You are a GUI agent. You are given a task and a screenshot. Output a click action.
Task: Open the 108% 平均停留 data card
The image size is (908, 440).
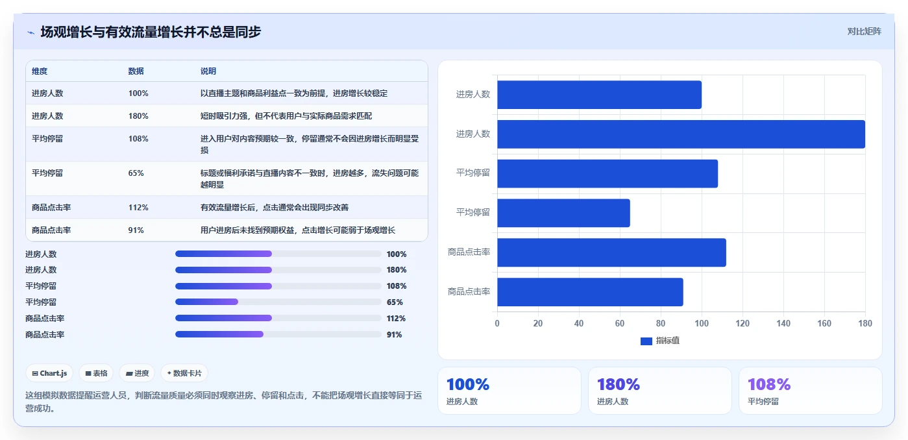811,391
